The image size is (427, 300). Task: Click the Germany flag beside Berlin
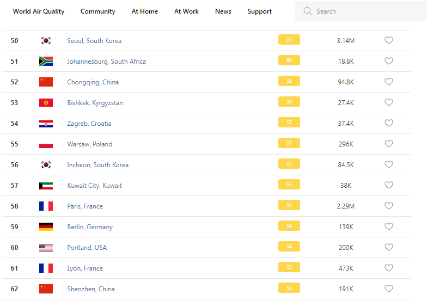point(46,227)
